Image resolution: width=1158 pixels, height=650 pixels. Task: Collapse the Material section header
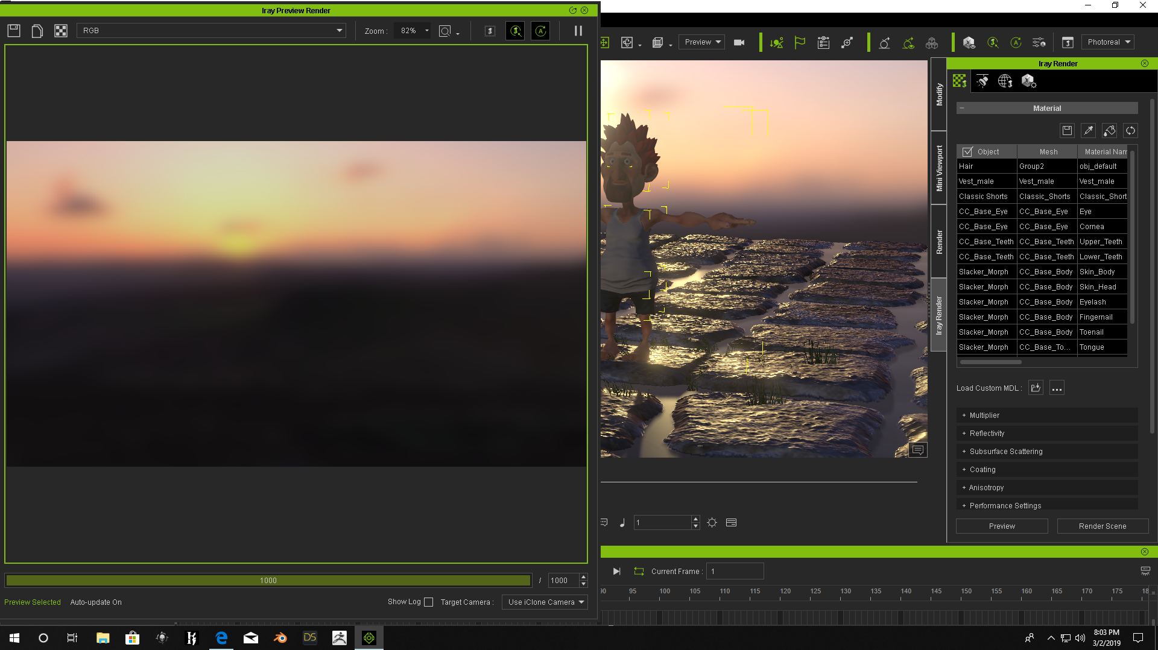click(1047, 109)
